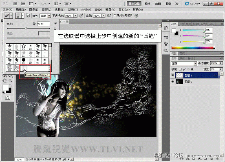This screenshot has width=225, height=162.
Task: Open Mini Bridge via the Mb icon
Action: [23, 4]
